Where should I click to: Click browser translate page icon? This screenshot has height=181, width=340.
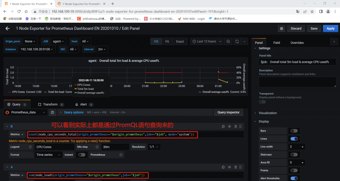(298, 12)
